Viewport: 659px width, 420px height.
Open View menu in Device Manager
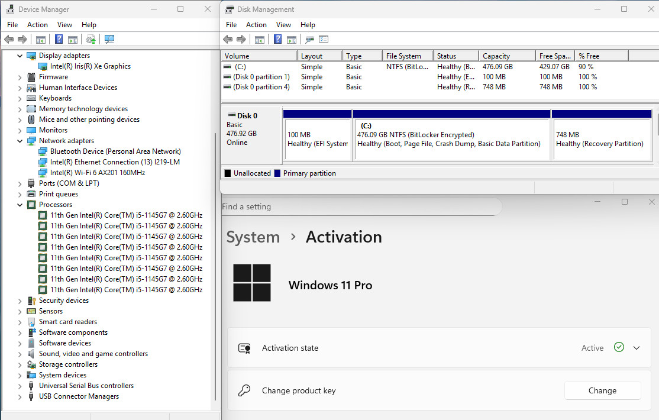(x=64, y=25)
